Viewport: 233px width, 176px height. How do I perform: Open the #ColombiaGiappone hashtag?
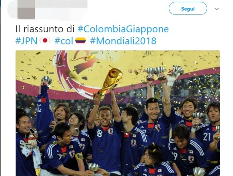123,29
